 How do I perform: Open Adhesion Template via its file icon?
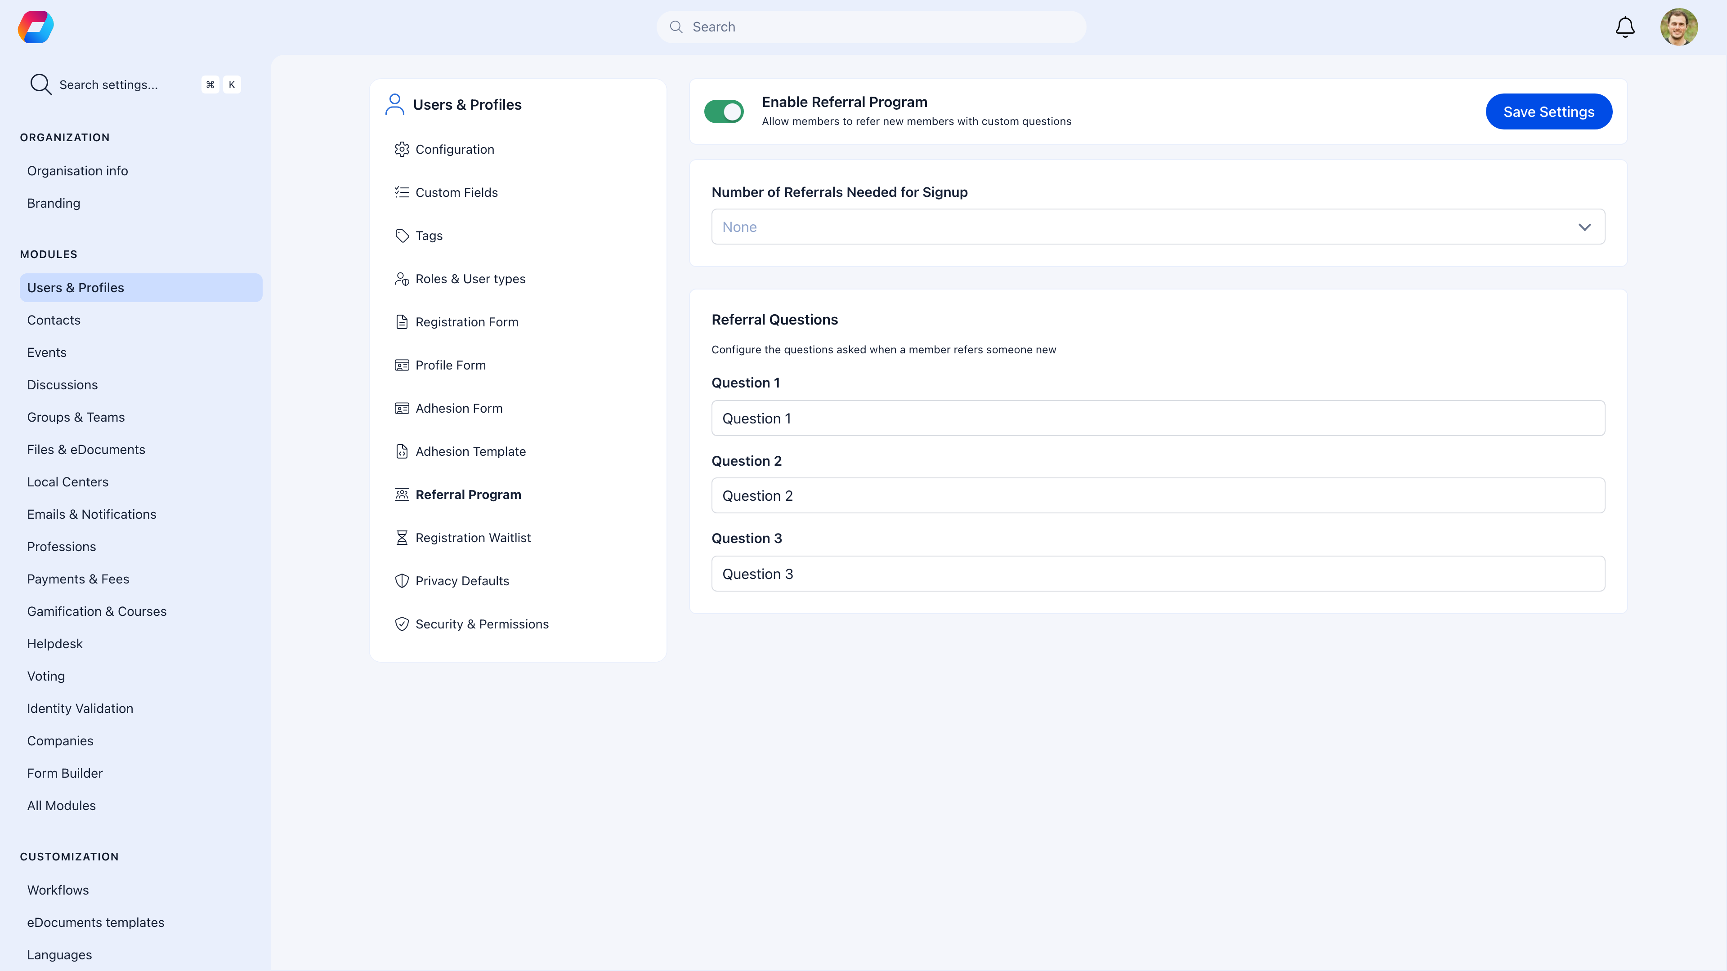point(402,451)
